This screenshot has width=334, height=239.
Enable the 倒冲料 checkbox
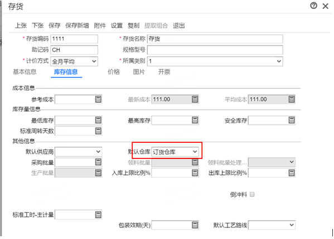pyautogui.click(x=252, y=195)
